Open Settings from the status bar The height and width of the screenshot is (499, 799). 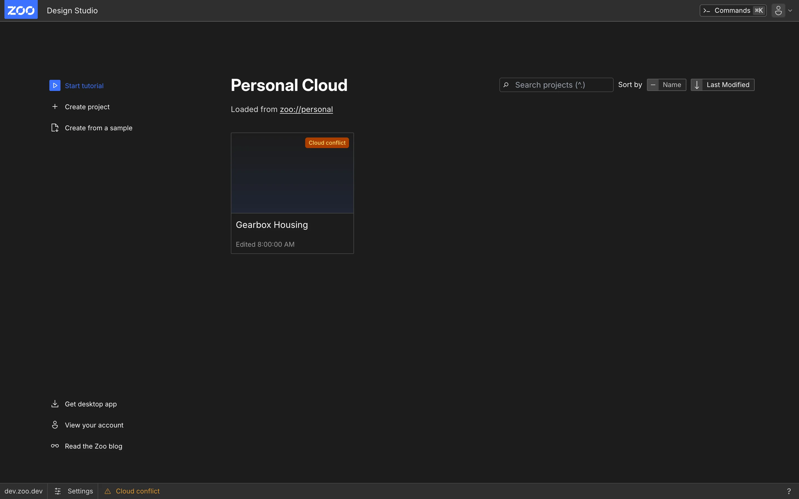(73, 491)
